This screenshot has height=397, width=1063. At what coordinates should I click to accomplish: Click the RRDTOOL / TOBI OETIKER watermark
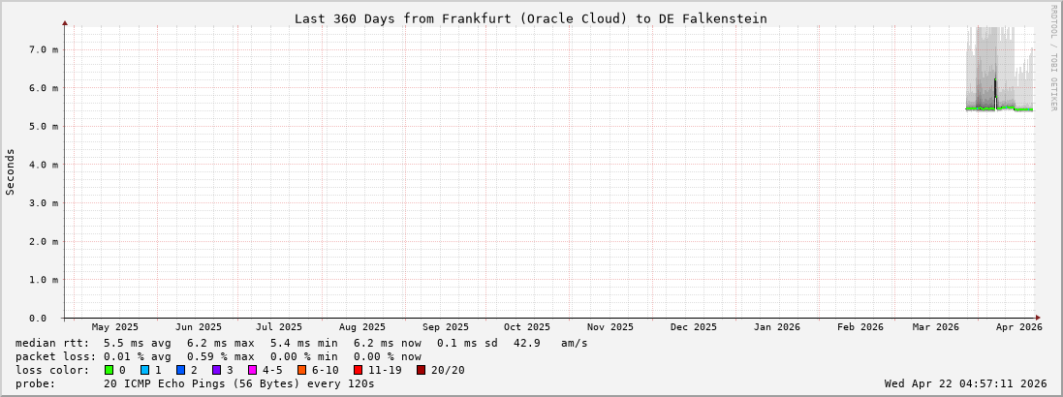pyautogui.click(x=1053, y=58)
